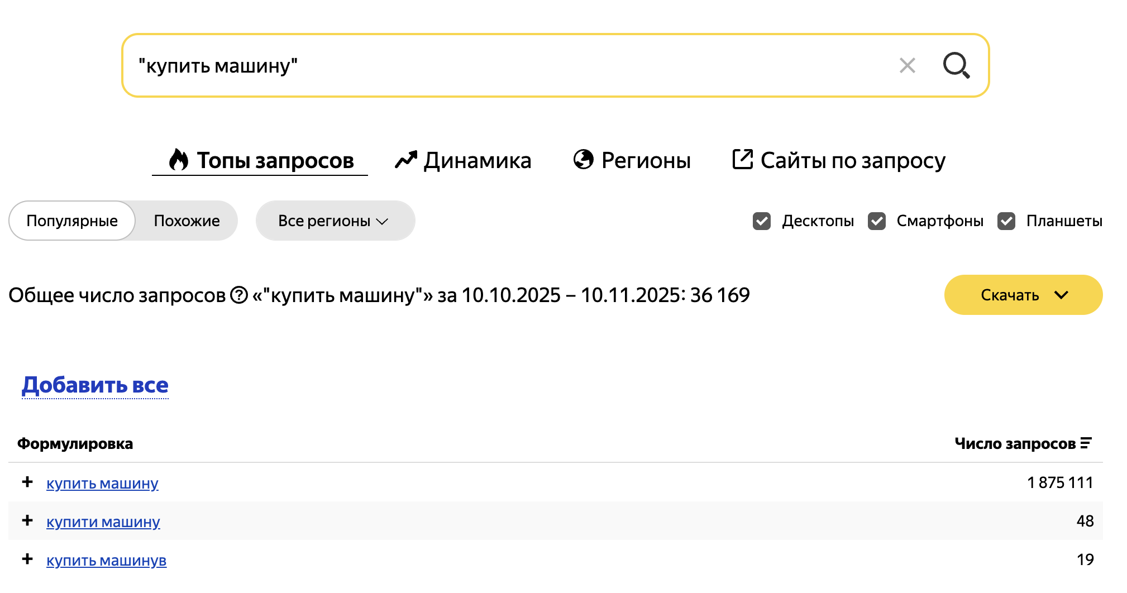Expand the Все регионы dropdown
This screenshot has width=1127, height=593.
tap(335, 221)
